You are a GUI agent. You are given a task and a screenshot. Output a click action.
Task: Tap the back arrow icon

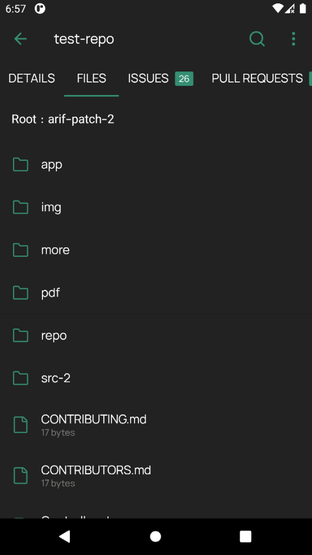(20, 39)
